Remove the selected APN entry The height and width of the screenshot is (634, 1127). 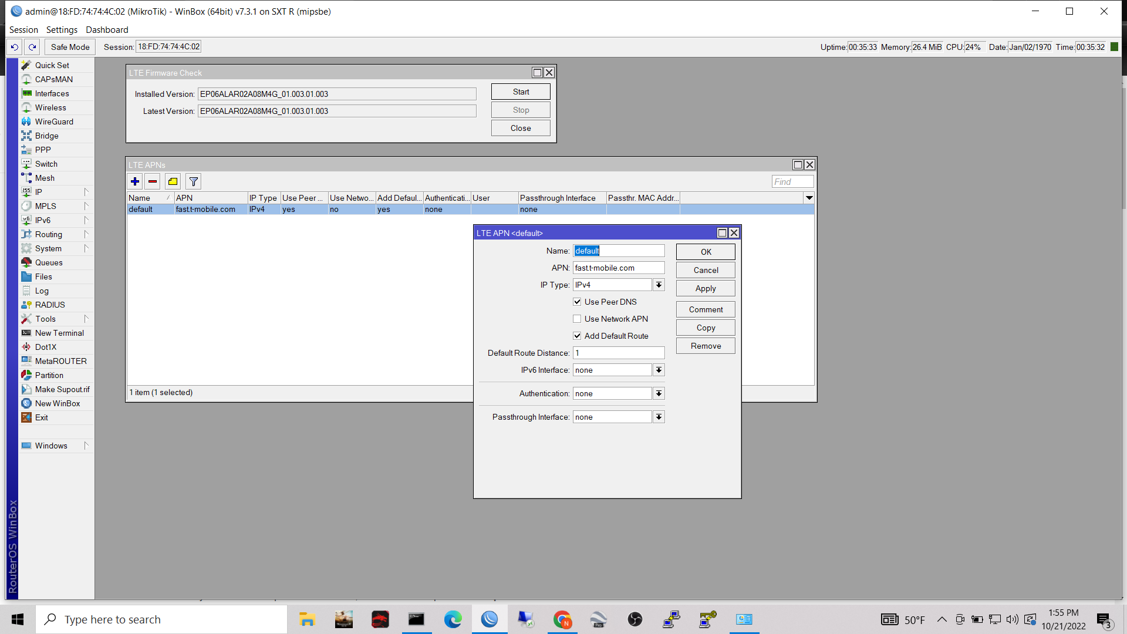tap(152, 181)
